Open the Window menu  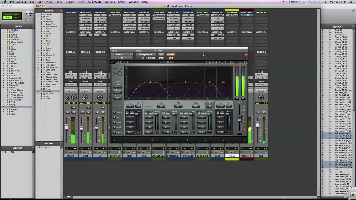[x=134, y=2]
